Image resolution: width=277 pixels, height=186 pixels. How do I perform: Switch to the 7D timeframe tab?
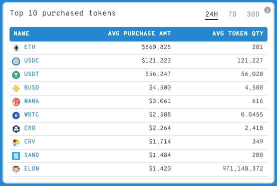(x=232, y=14)
